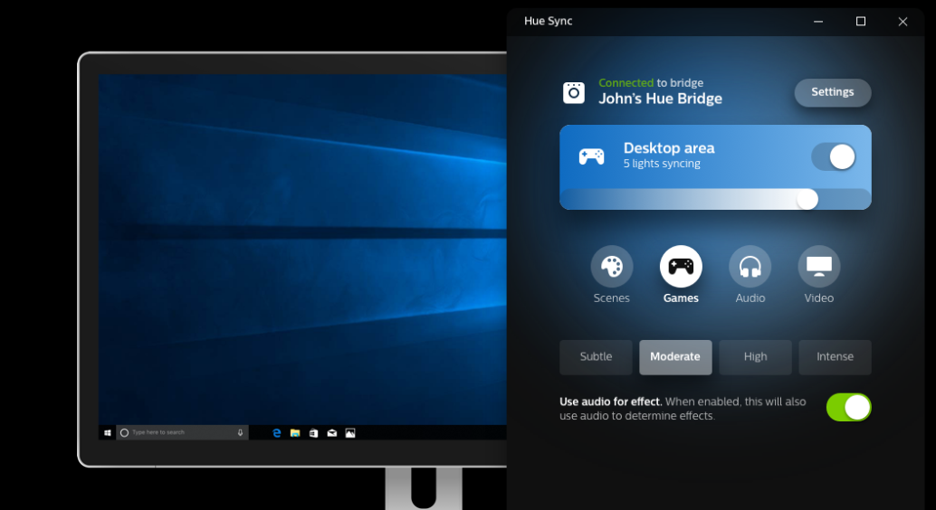This screenshot has height=510, width=936.
Task: Open File Explorer from the taskbar
Action: coord(295,433)
